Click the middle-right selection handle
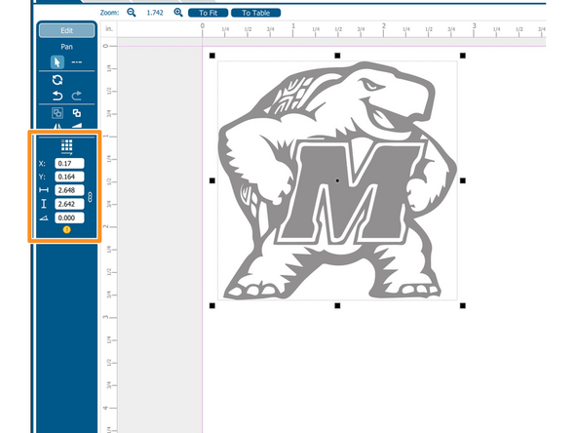The width and height of the screenshot is (577, 433). pos(463,180)
